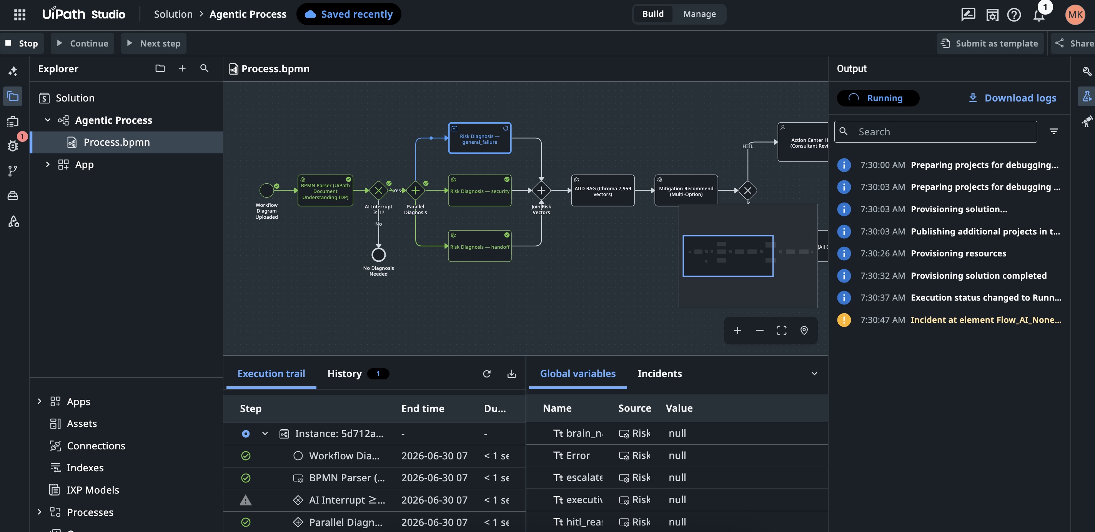Click the Share button

coord(1074,43)
